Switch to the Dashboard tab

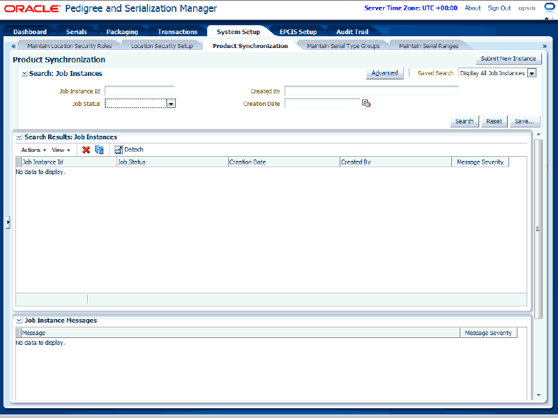click(30, 31)
